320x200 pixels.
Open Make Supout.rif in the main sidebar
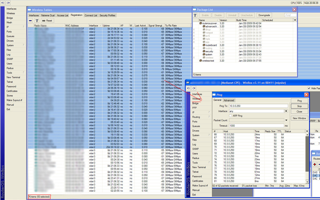(x=14, y=100)
